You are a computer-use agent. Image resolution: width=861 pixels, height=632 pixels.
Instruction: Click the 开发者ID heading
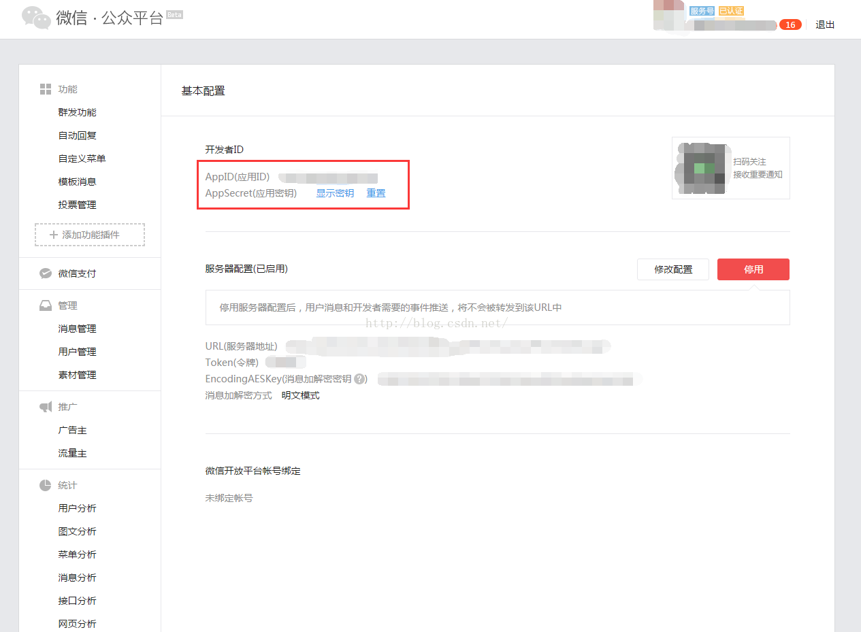pos(225,150)
